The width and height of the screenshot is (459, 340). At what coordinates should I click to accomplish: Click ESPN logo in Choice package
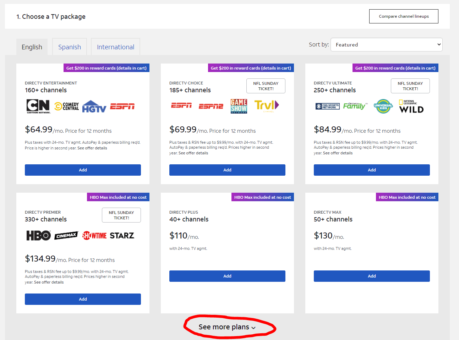click(x=181, y=105)
